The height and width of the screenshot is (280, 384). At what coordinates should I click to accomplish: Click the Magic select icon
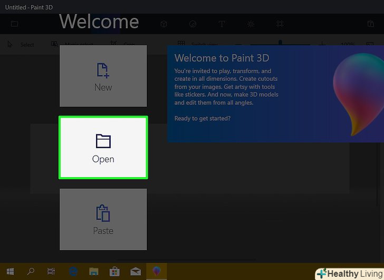54,44
